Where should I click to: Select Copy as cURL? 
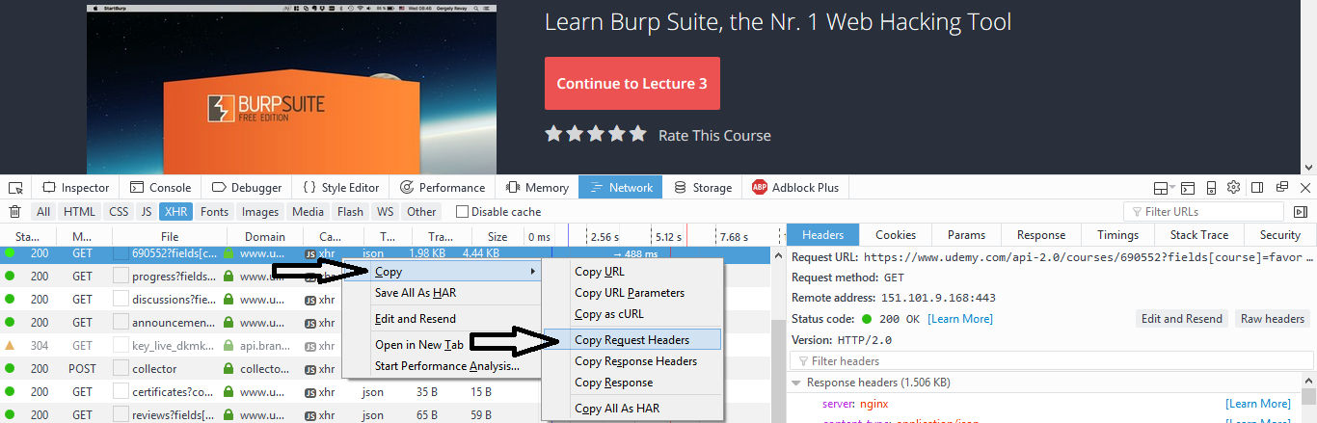[x=631, y=314]
